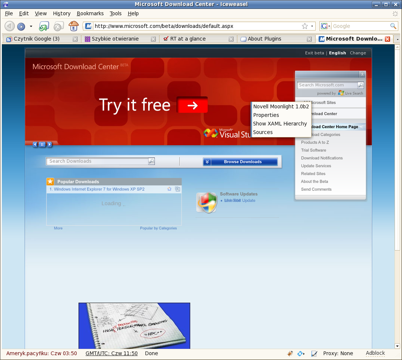
Task: Stop loading with the Stop icon
Action: pos(58,26)
